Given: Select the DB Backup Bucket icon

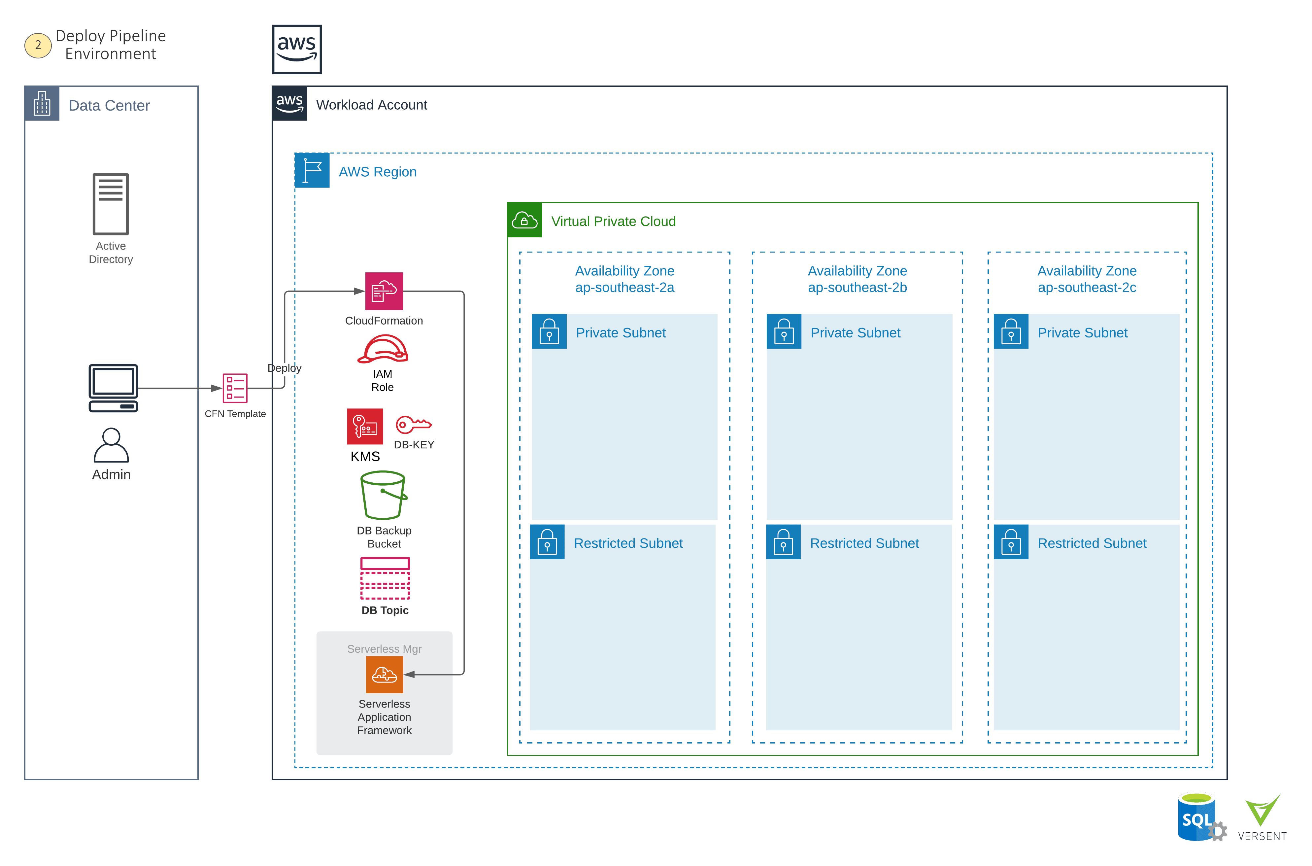Looking at the screenshot, I should 384,495.
